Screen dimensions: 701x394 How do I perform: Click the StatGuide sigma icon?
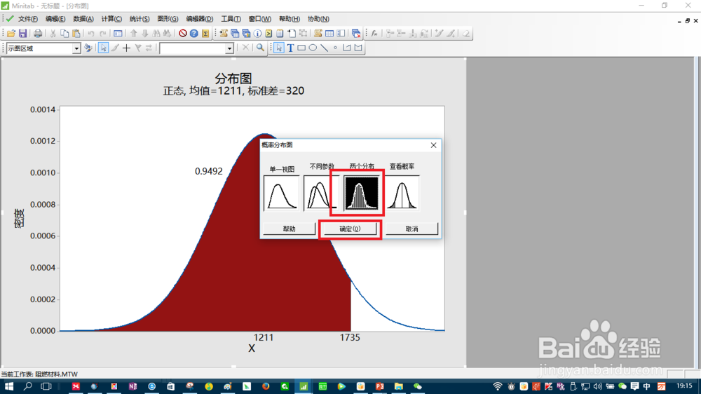[x=205, y=34]
